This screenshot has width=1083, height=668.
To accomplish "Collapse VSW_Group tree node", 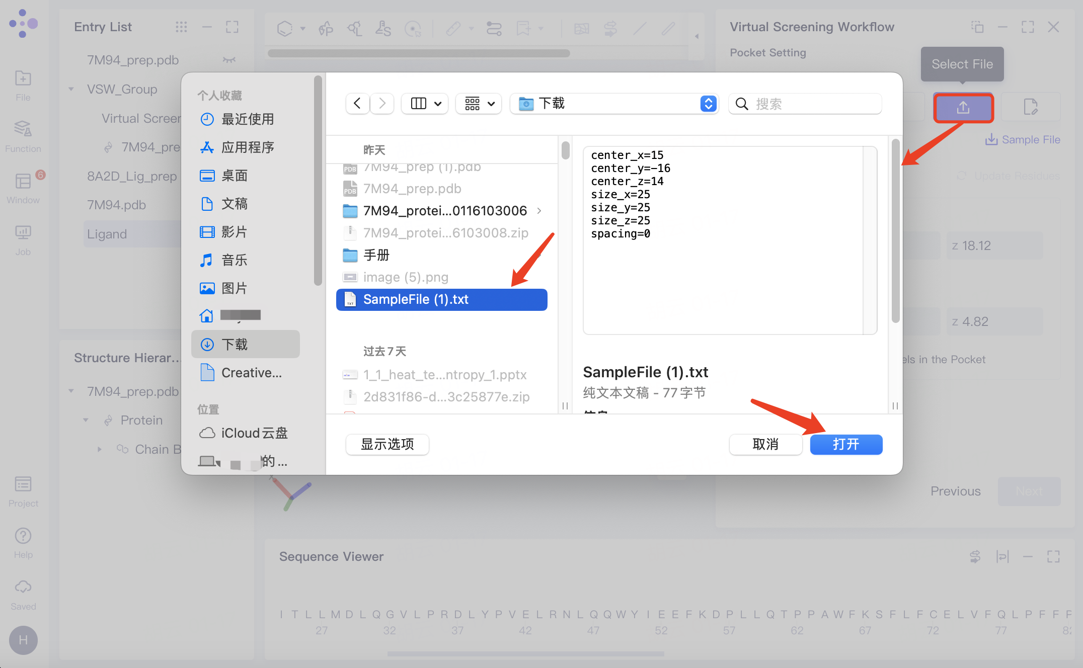I will coord(71,89).
